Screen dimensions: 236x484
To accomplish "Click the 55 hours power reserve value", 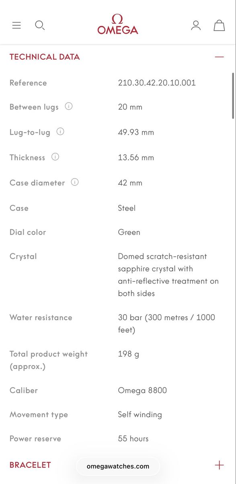I will 133,438.
